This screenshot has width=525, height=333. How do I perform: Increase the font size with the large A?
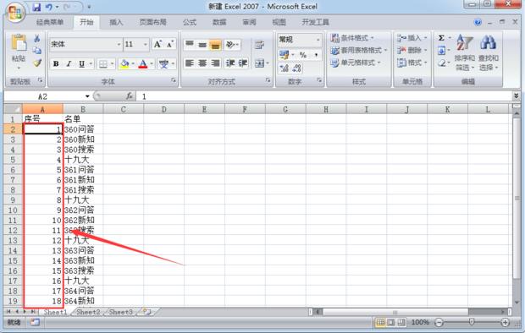(157, 44)
